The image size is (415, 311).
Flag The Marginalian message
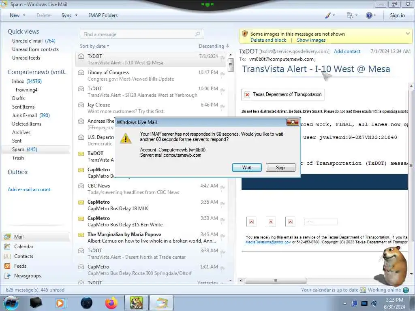[x=222, y=236]
